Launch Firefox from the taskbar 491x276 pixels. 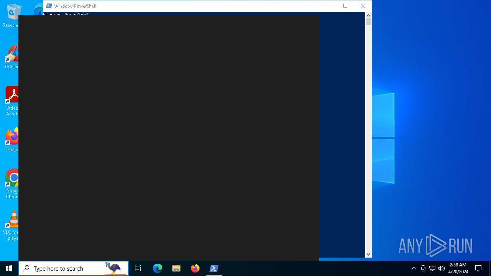195,268
